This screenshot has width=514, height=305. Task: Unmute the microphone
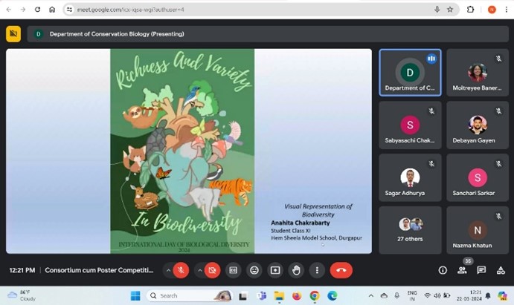[x=181, y=270]
